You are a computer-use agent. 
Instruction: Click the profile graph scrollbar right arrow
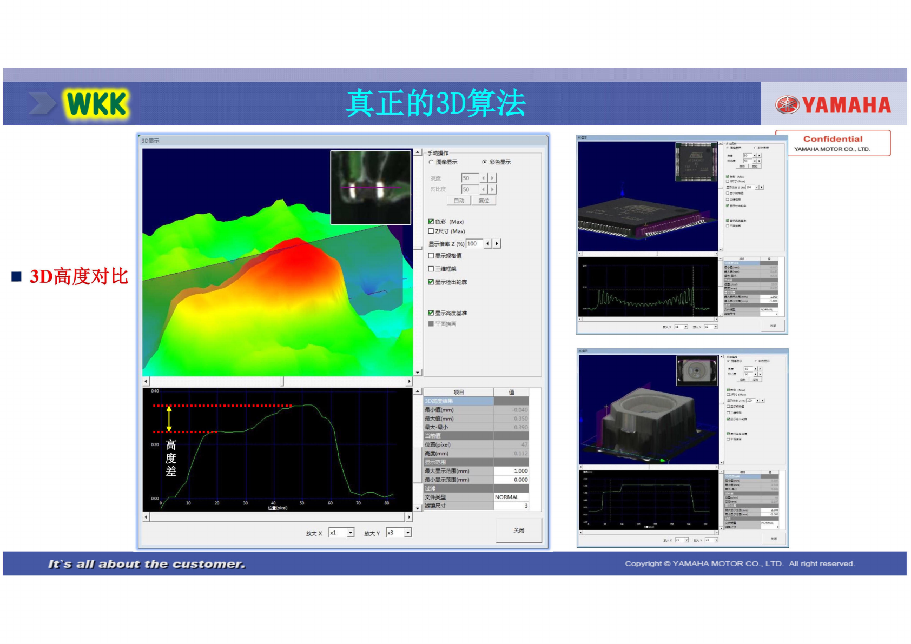[409, 517]
